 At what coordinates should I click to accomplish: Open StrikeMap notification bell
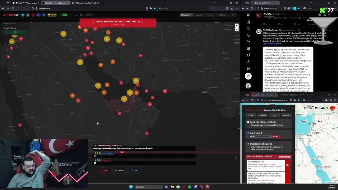click(76, 15)
